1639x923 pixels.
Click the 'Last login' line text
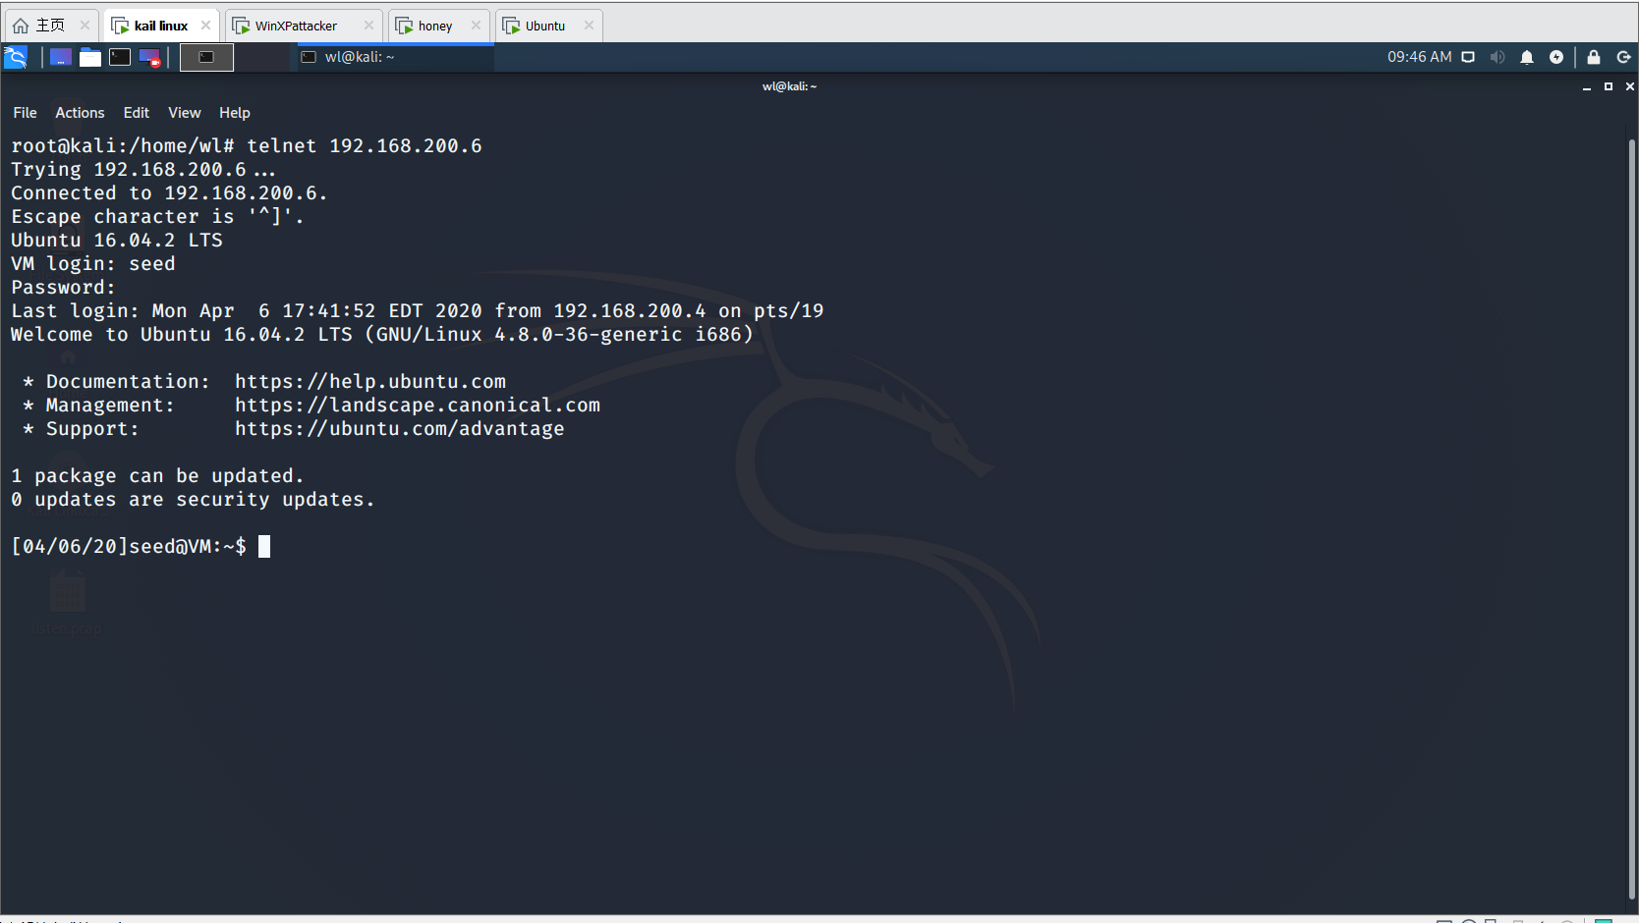point(418,311)
